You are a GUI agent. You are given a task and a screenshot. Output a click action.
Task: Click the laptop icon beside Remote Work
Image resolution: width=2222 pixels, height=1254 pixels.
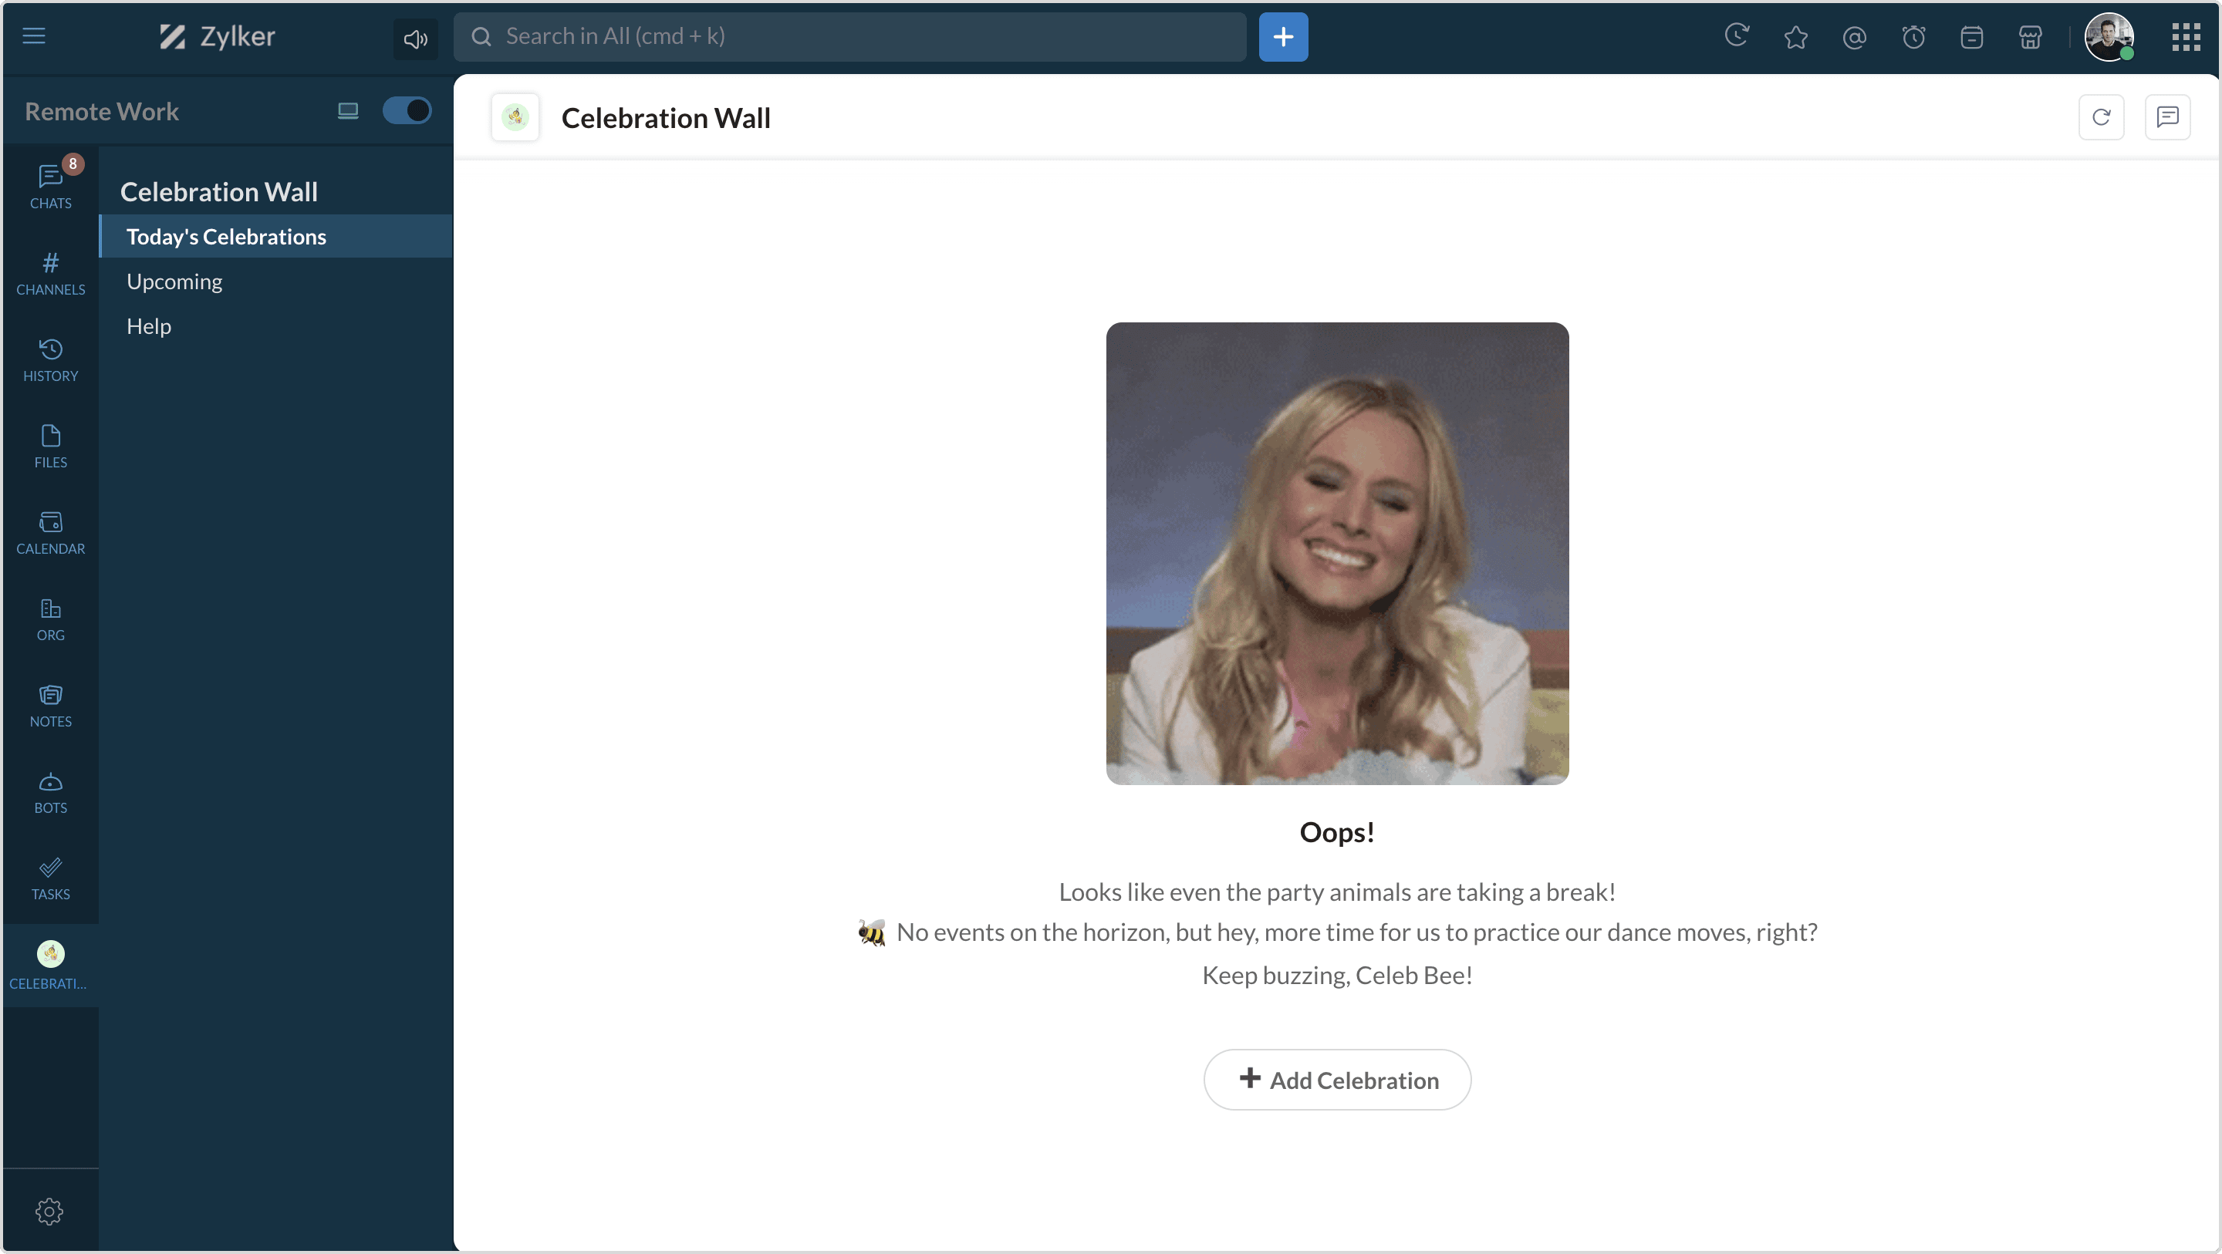[x=348, y=110]
